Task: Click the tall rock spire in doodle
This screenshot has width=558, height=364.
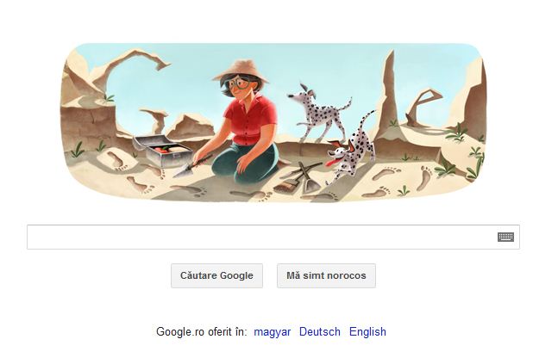Action: tap(389, 96)
